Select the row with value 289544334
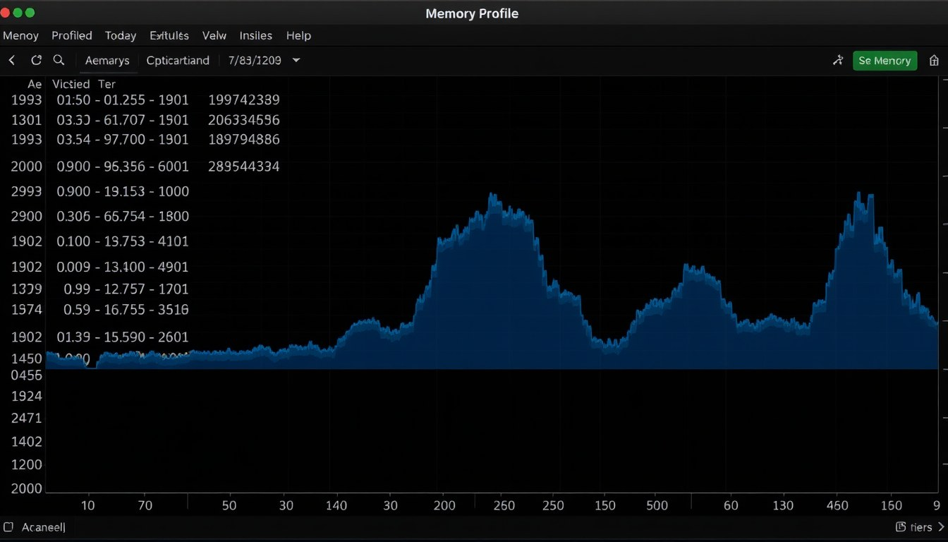This screenshot has height=542, width=948. (x=146, y=167)
